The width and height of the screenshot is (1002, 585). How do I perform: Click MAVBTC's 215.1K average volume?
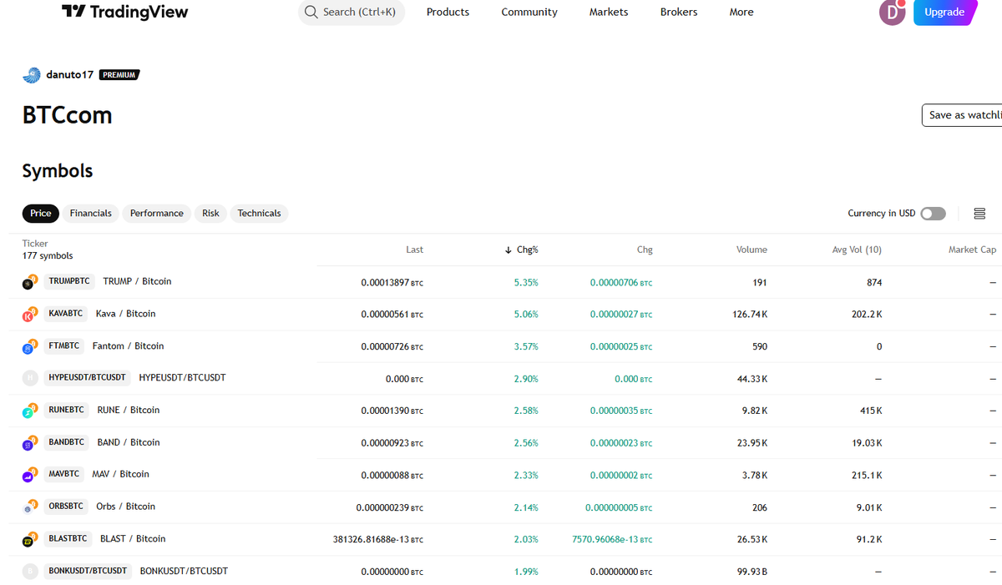pyautogui.click(x=867, y=476)
